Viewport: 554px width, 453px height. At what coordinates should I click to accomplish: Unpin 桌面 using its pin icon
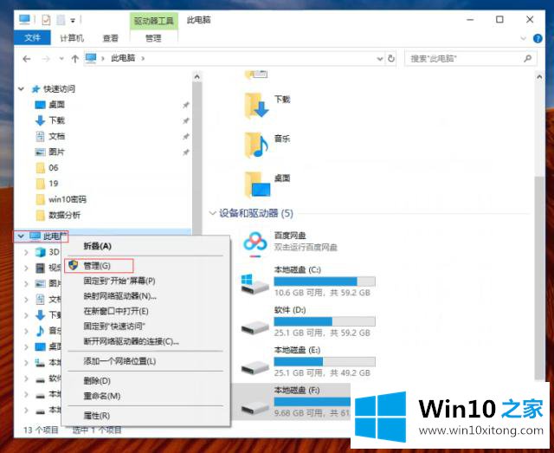point(186,105)
